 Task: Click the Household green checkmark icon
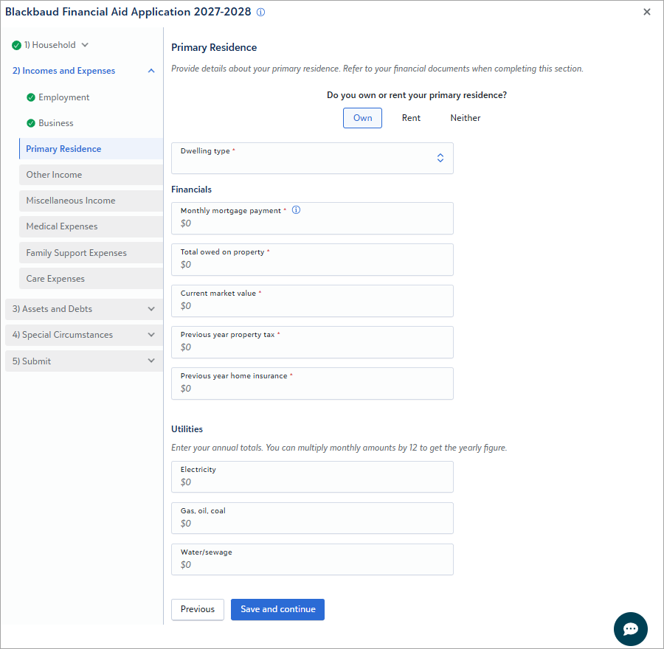[x=16, y=45]
